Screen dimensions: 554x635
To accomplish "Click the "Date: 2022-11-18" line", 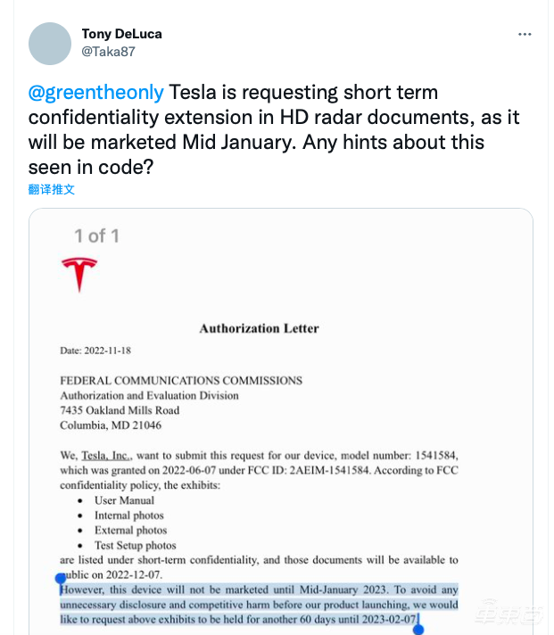I will 95,350.
